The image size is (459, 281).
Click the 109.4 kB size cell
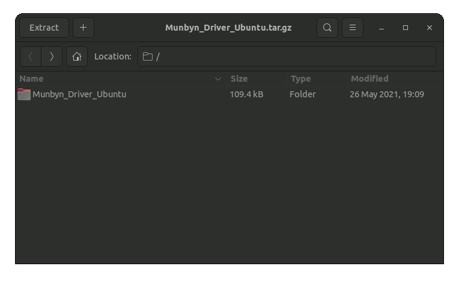coord(246,94)
